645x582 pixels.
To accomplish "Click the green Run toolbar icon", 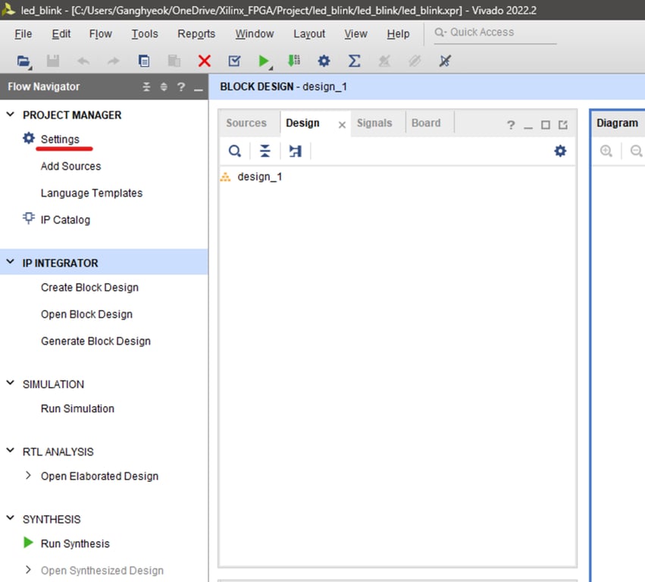I will [x=264, y=61].
